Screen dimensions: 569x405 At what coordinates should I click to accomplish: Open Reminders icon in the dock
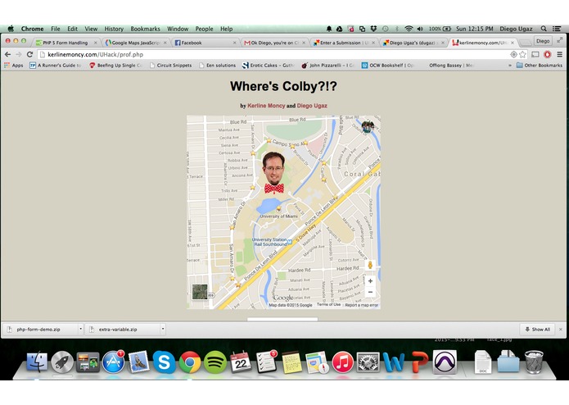tap(266, 362)
